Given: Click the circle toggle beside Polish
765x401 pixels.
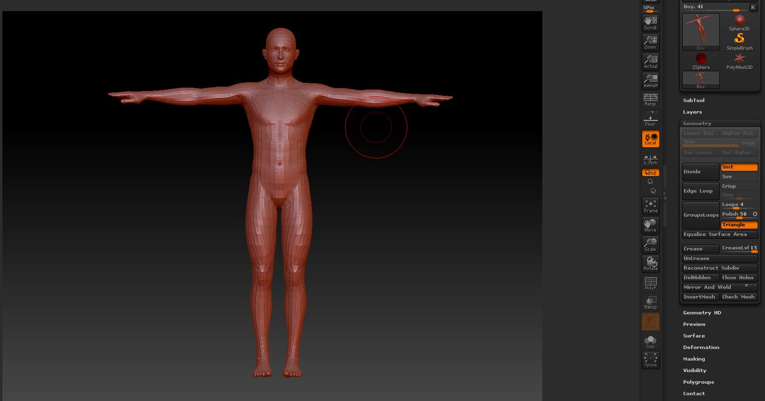Looking at the screenshot, I should tap(755, 214).
